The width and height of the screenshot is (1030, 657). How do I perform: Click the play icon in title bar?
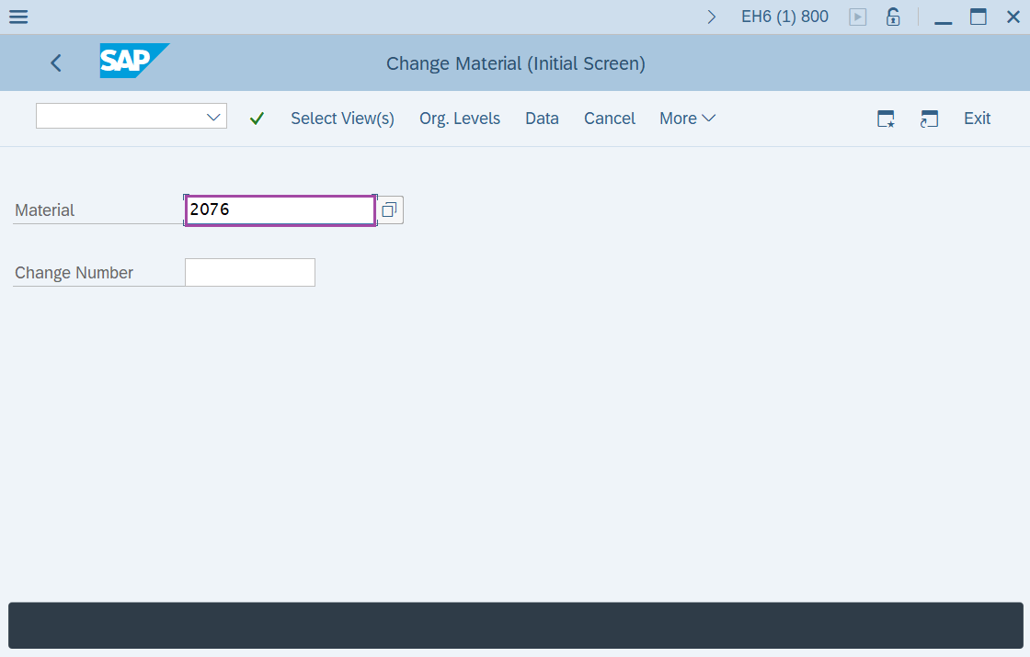point(858,17)
